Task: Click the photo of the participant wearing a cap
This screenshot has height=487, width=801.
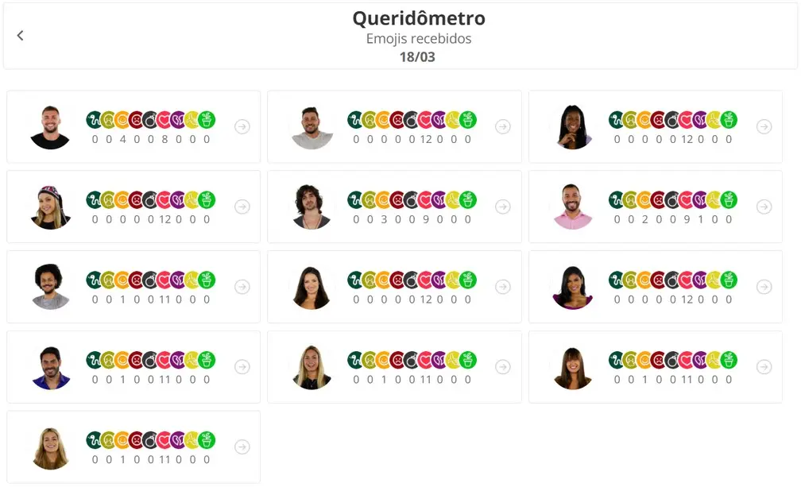Action: click(48, 207)
